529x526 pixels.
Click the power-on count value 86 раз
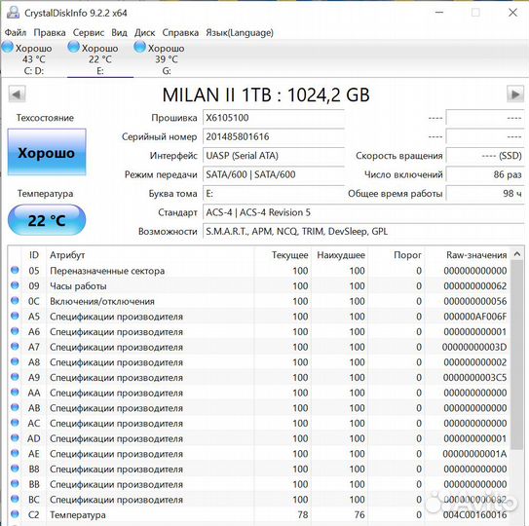[x=485, y=174]
